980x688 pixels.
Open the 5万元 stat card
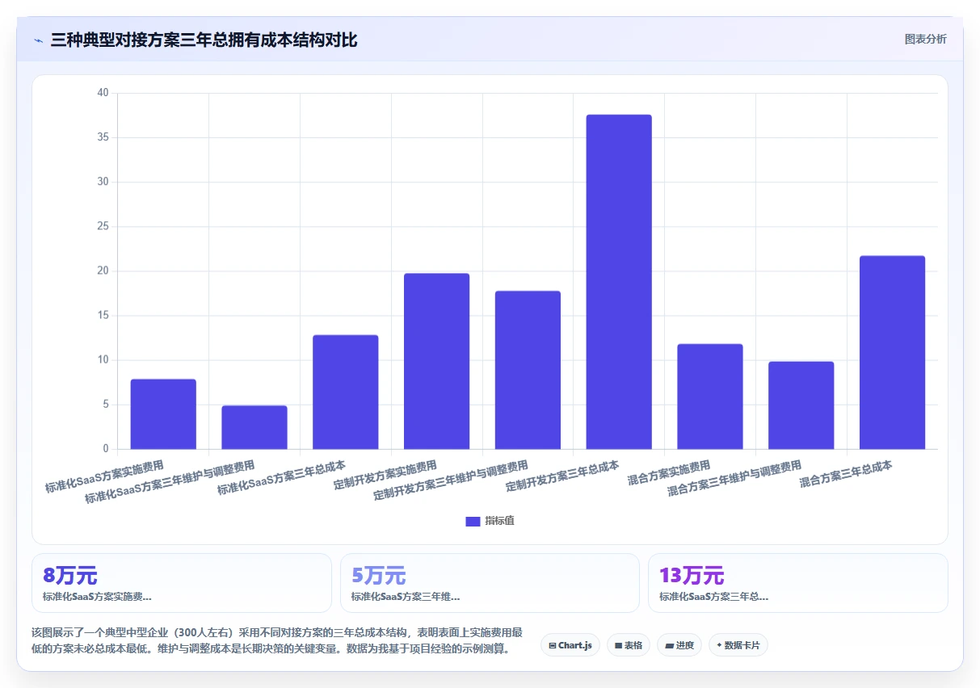click(490, 583)
